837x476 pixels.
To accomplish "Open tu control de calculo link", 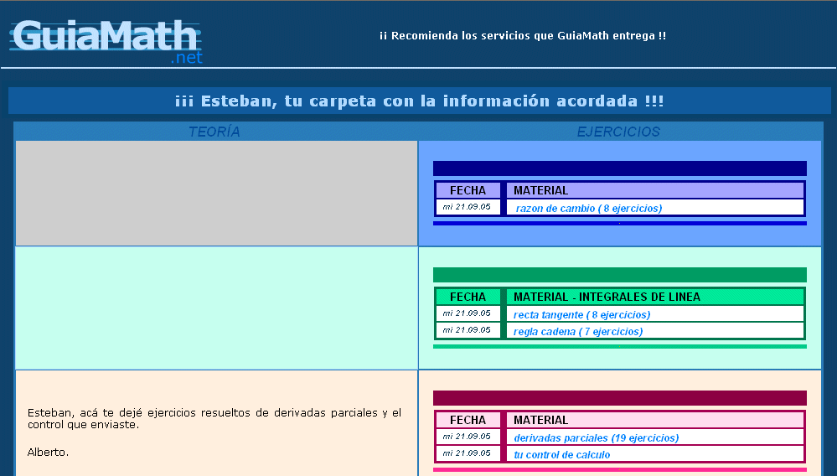I will point(561,455).
